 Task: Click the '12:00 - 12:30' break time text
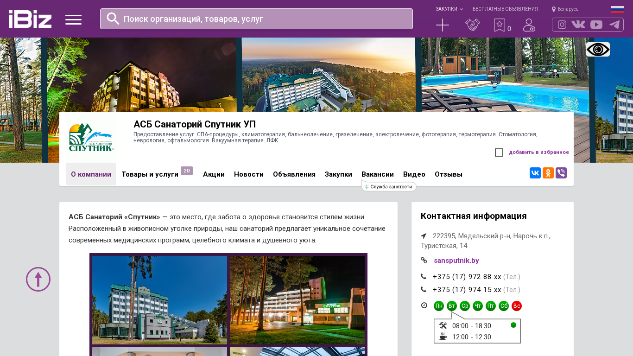[x=472, y=337]
